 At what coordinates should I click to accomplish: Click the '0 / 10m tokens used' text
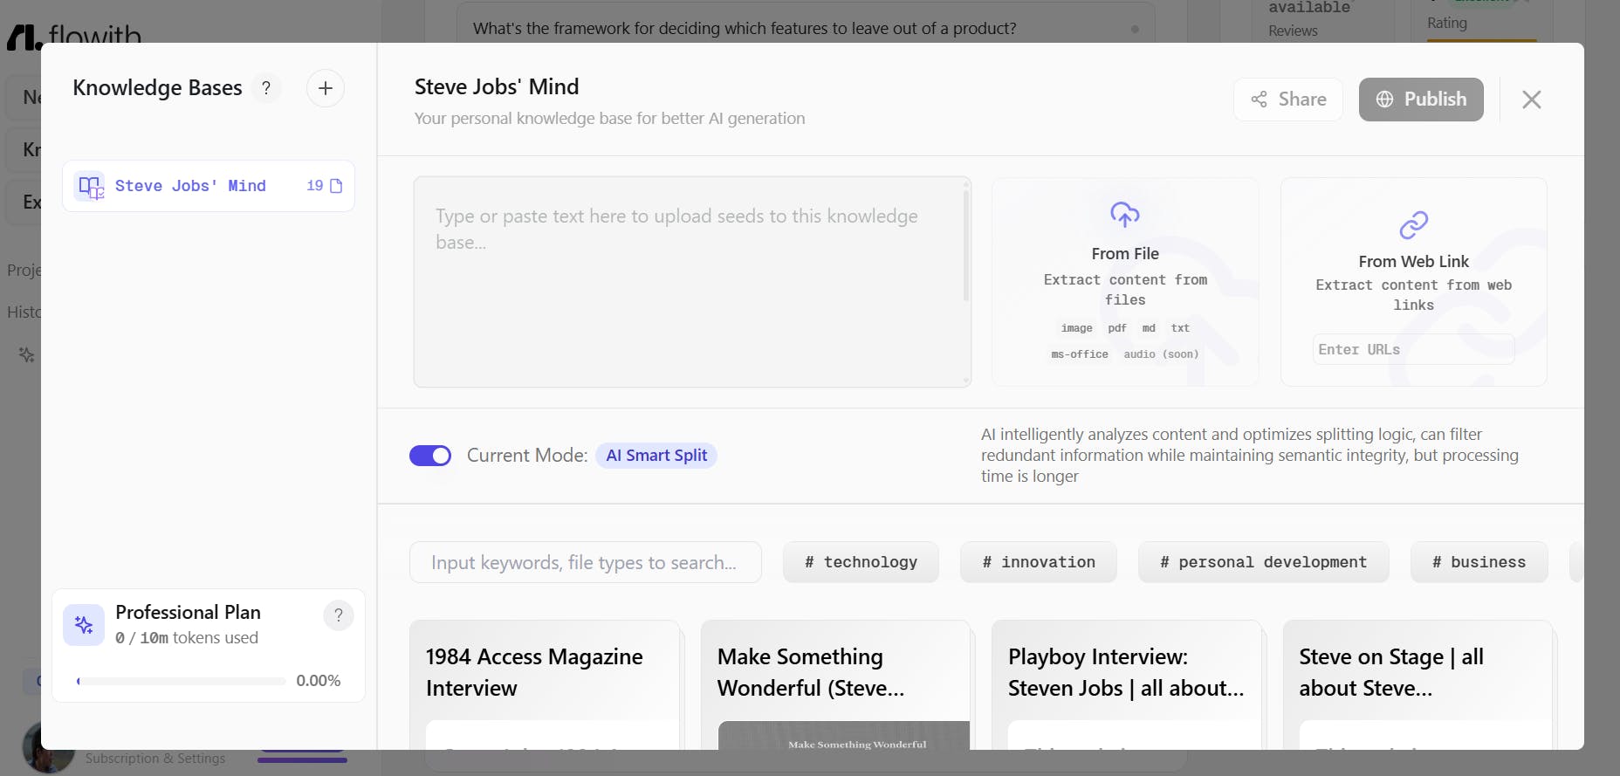(187, 638)
